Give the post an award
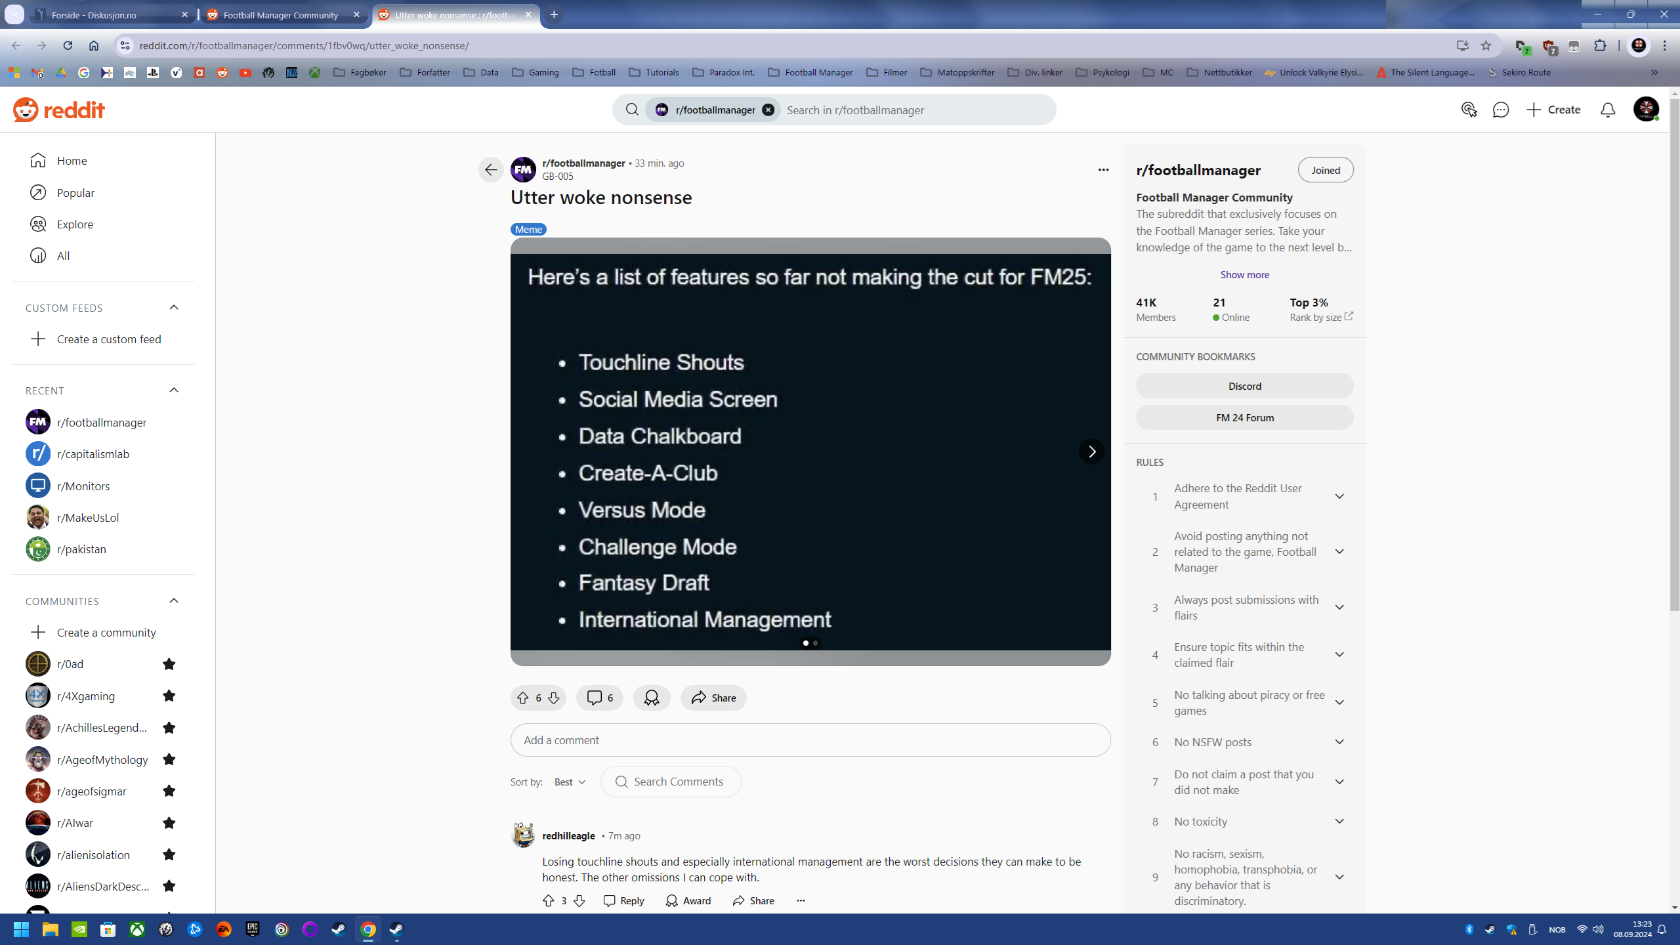Screen dimensions: 1680x945 651,698
